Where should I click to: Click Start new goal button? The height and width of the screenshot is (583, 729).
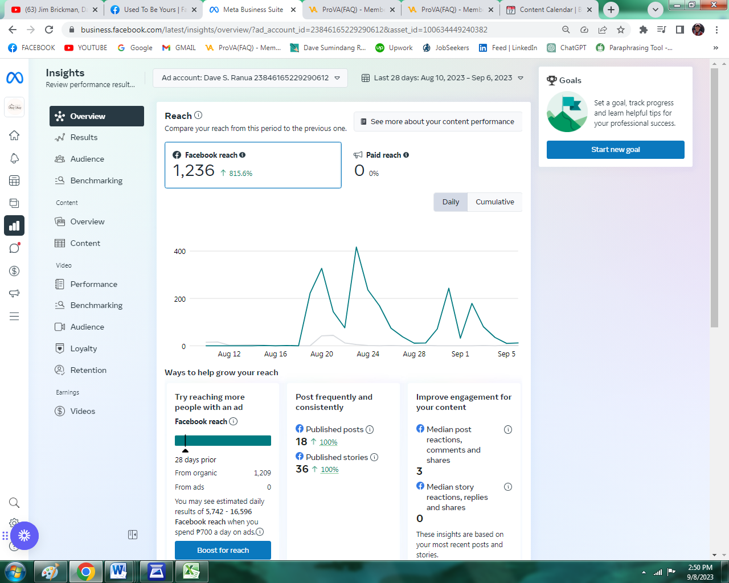click(616, 150)
